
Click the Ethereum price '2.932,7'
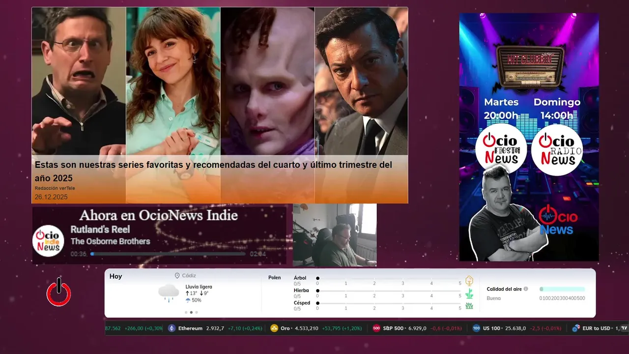point(215,328)
